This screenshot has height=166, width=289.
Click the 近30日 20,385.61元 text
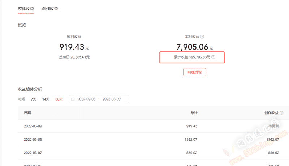[x=74, y=57]
